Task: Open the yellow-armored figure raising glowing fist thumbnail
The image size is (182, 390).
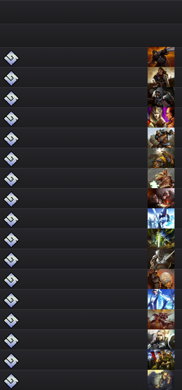Action: [x=161, y=158]
